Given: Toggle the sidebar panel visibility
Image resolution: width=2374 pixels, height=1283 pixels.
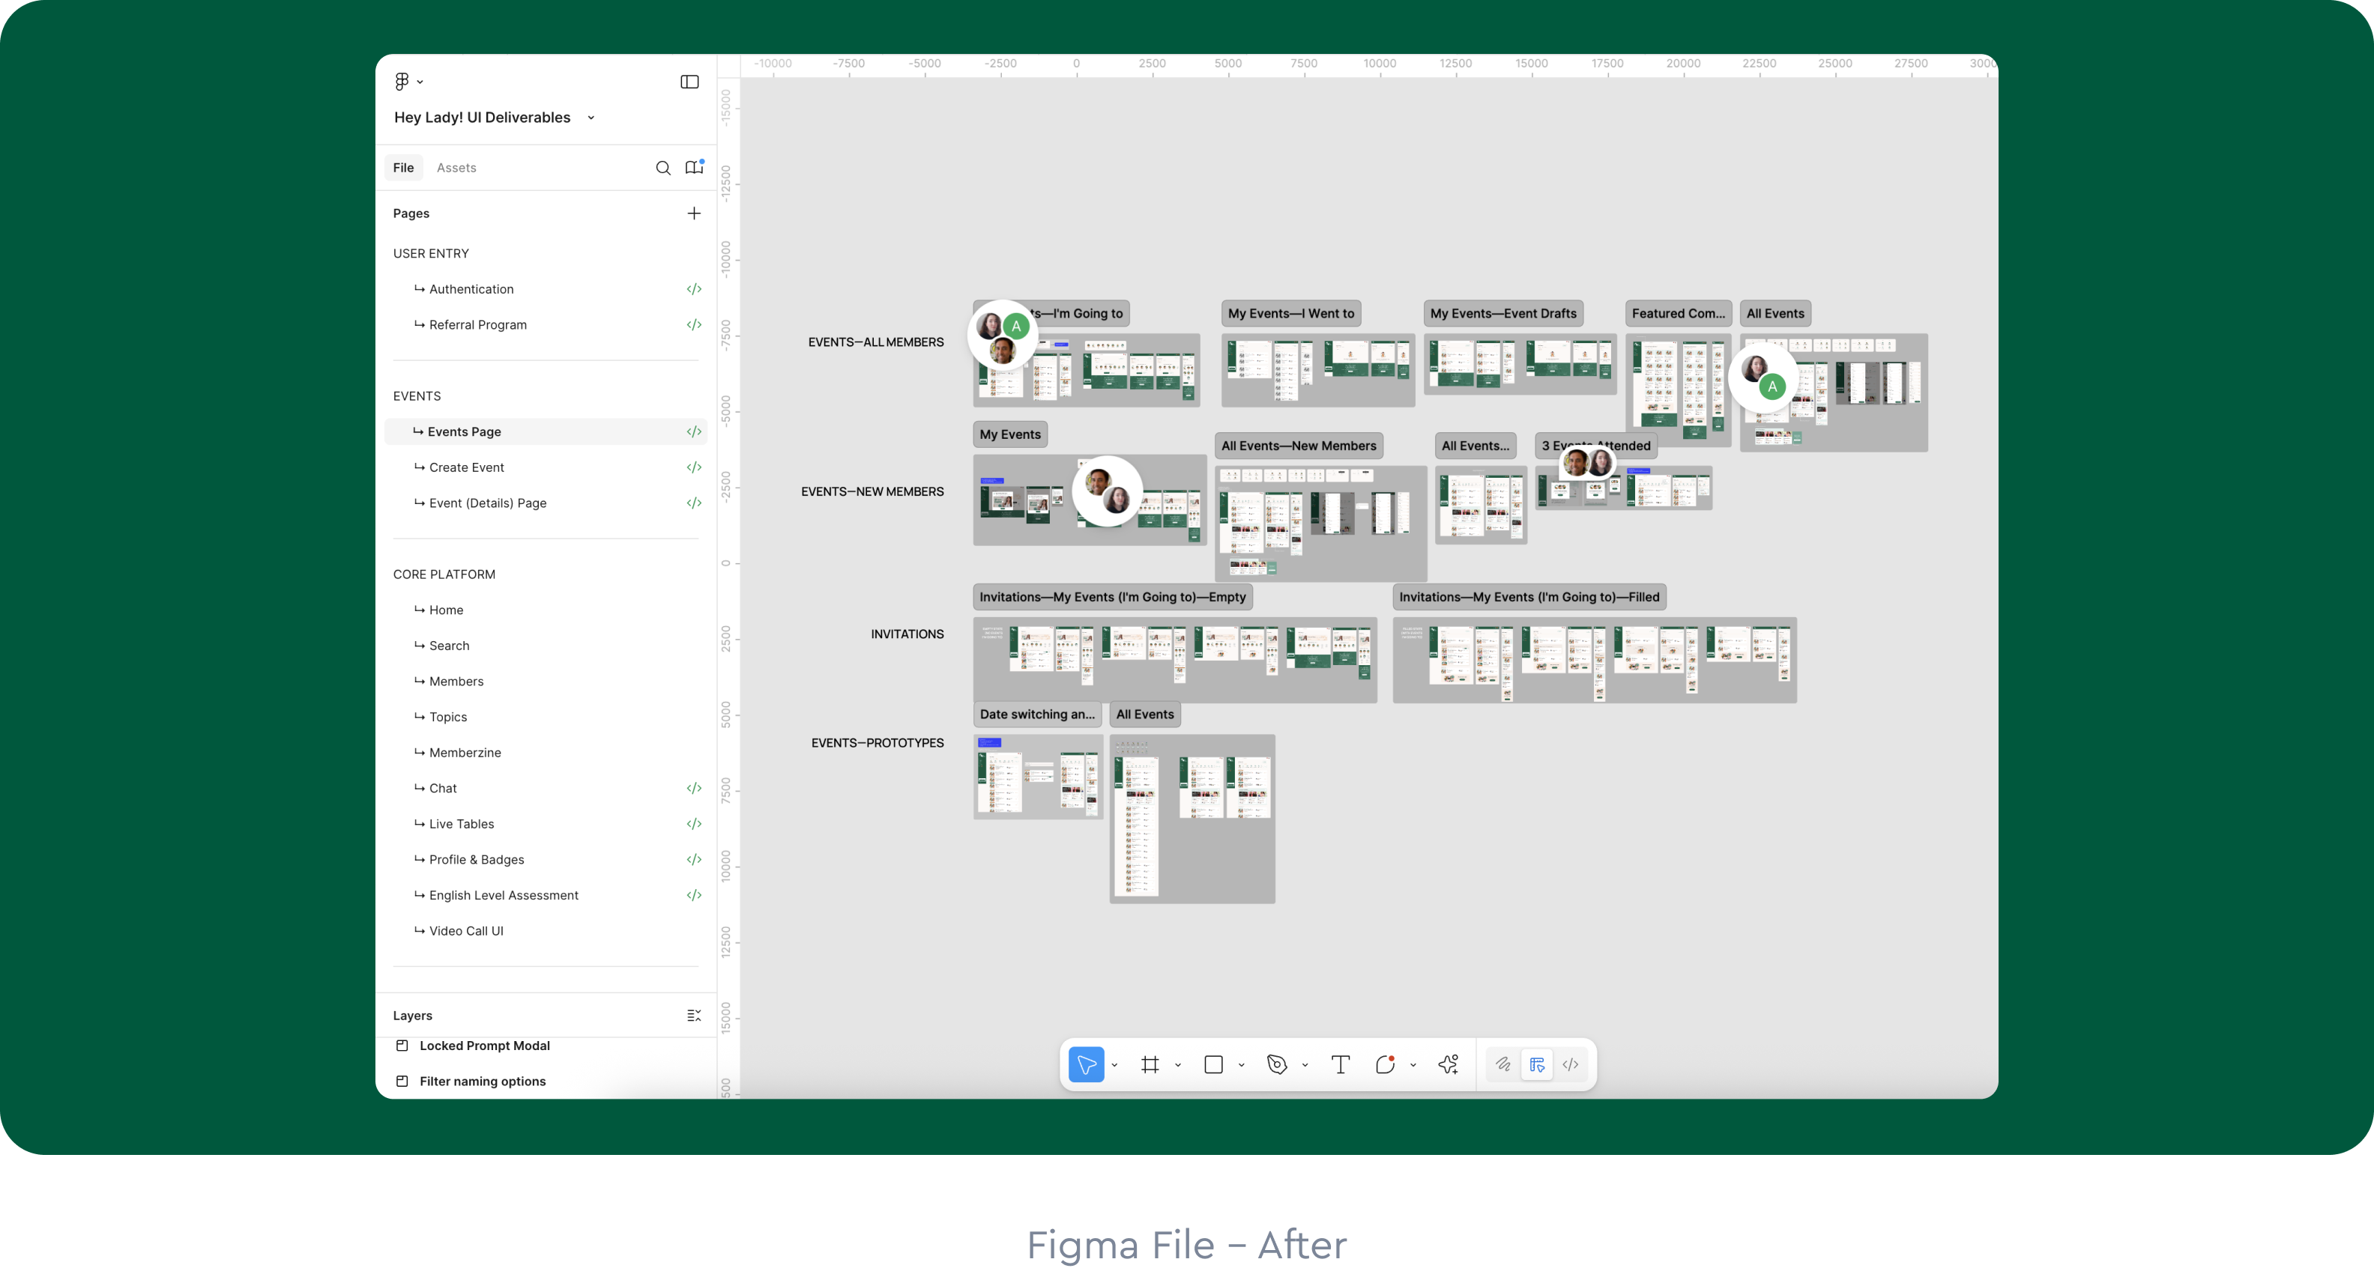Looking at the screenshot, I should pos(689,82).
